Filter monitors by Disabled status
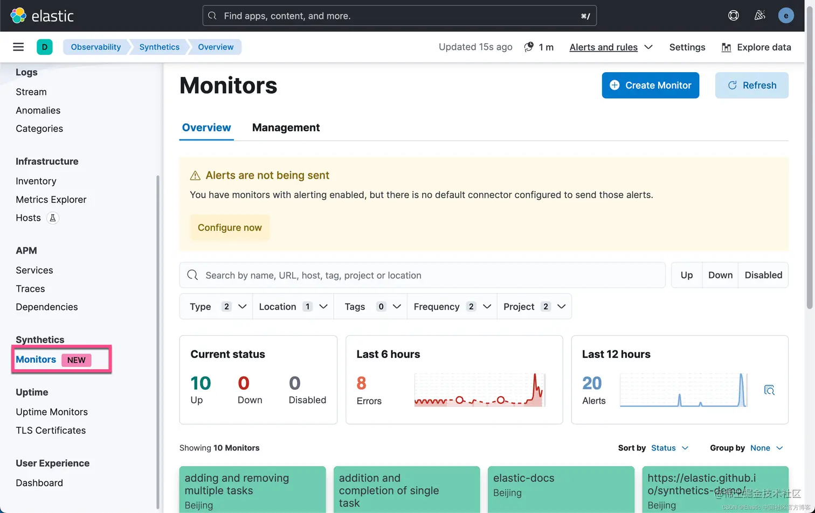Viewport: 815px width, 513px height. pyautogui.click(x=763, y=275)
